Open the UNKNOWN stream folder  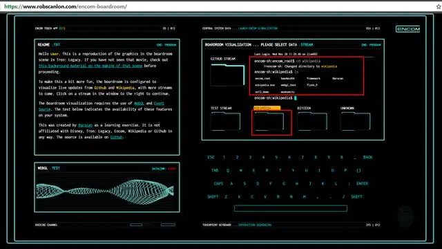click(x=356, y=122)
